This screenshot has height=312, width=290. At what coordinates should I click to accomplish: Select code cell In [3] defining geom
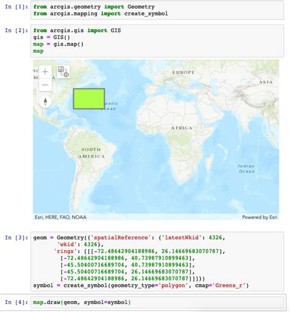pyautogui.click(x=157, y=261)
